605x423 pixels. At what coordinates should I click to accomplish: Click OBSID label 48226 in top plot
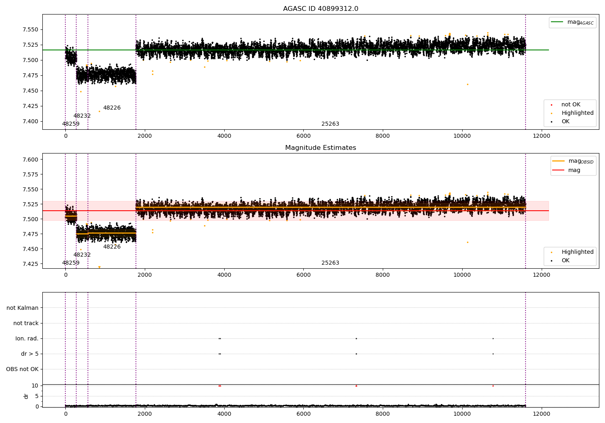(112, 108)
